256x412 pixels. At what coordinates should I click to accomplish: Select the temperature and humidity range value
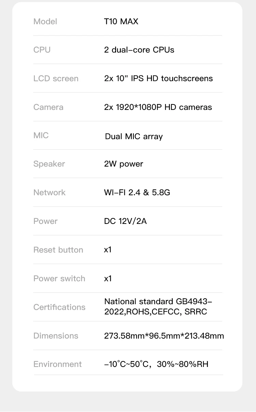(x=156, y=364)
